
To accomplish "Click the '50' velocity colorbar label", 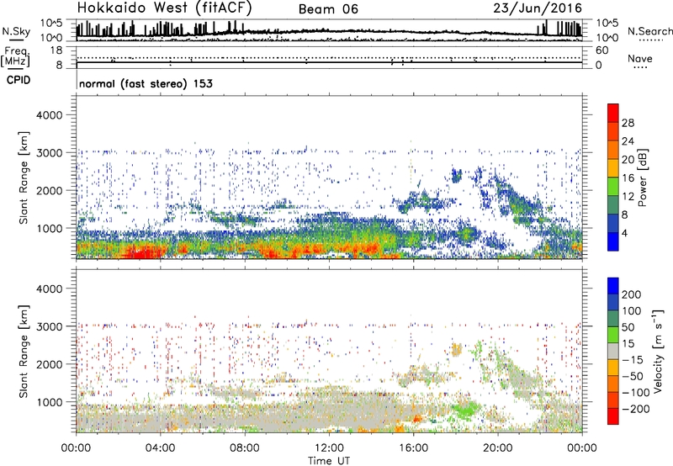I will pyautogui.click(x=628, y=327).
